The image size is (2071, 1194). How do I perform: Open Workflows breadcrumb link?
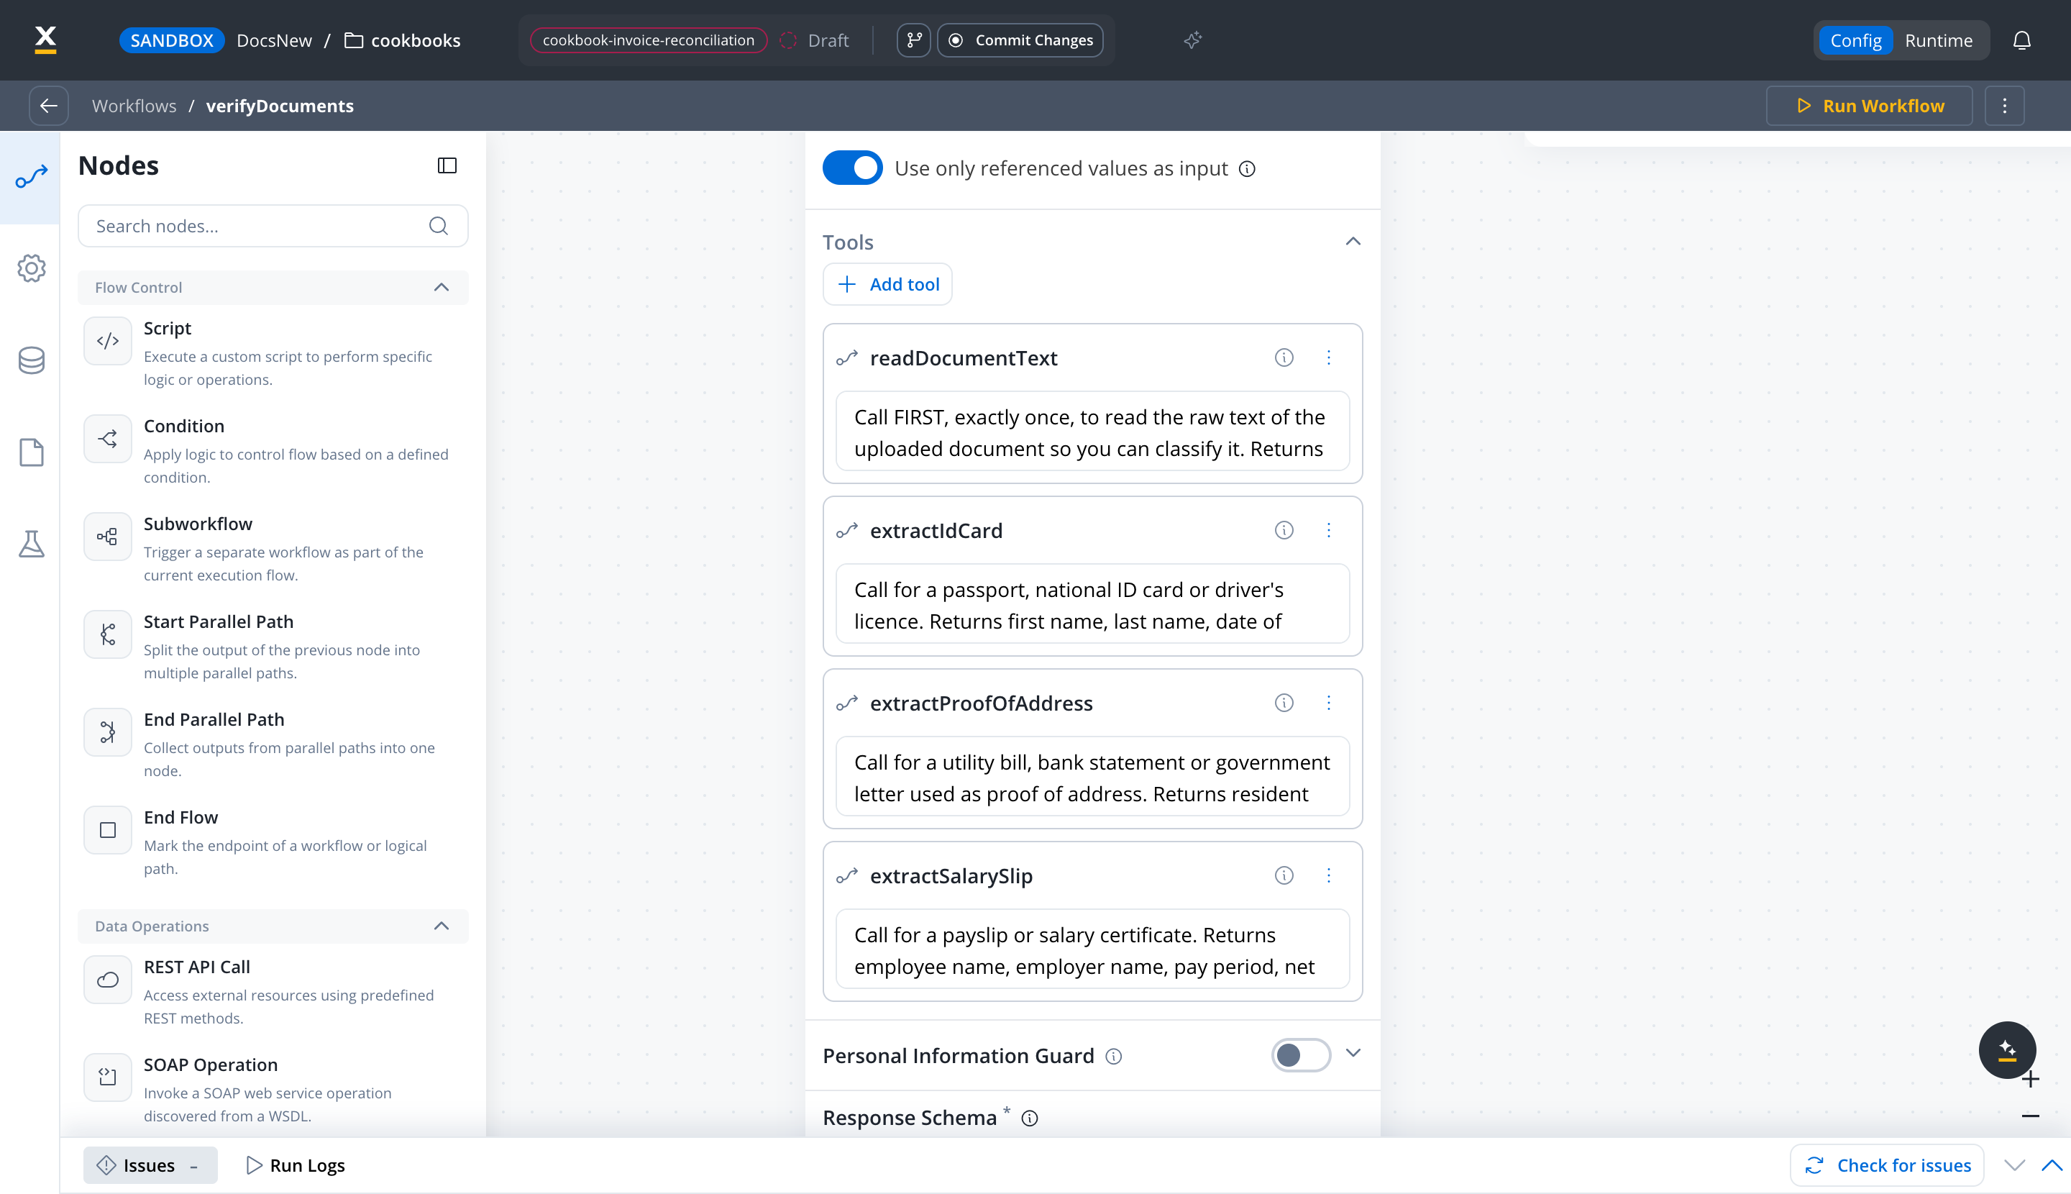coord(134,106)
